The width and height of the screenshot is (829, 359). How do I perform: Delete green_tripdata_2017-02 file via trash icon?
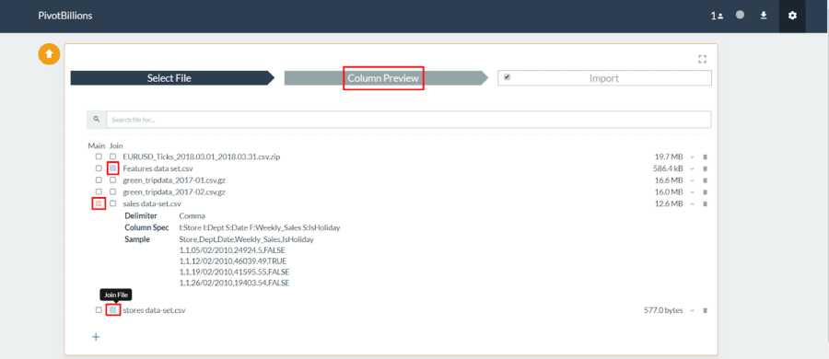[705, 191]
